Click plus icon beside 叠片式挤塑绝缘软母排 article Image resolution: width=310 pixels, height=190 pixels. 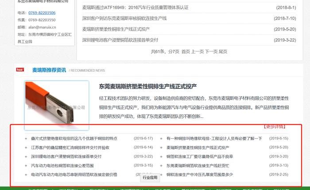tap(26, 139)
